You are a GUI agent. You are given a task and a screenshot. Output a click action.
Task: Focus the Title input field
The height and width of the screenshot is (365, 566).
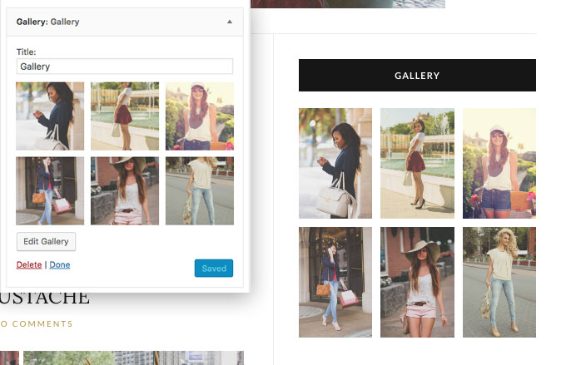click(125, 67)
